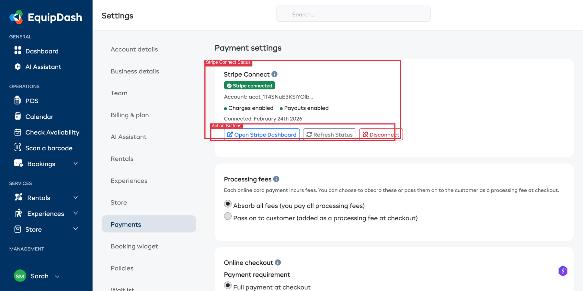Image resolution: width=583 pixels, height=291 pixels.
Task: Expand the Bookings sidebar chevron
Action: (75, 163)
